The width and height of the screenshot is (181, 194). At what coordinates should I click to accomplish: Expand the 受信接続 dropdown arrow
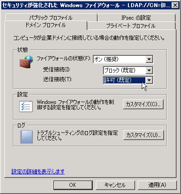pos(149,70)
